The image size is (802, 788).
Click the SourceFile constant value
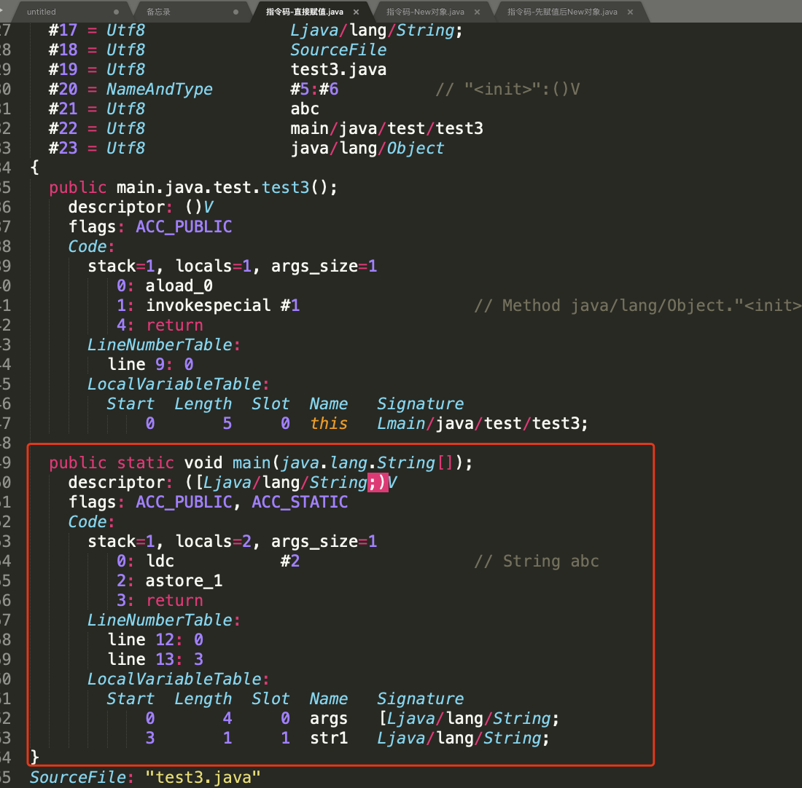tap(338, 50)
